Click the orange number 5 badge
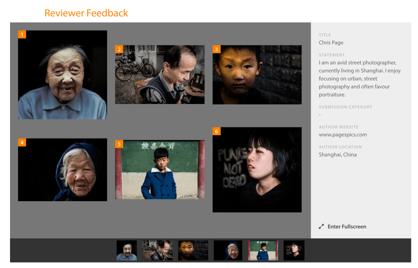418x268 pixels. (119, 144)
